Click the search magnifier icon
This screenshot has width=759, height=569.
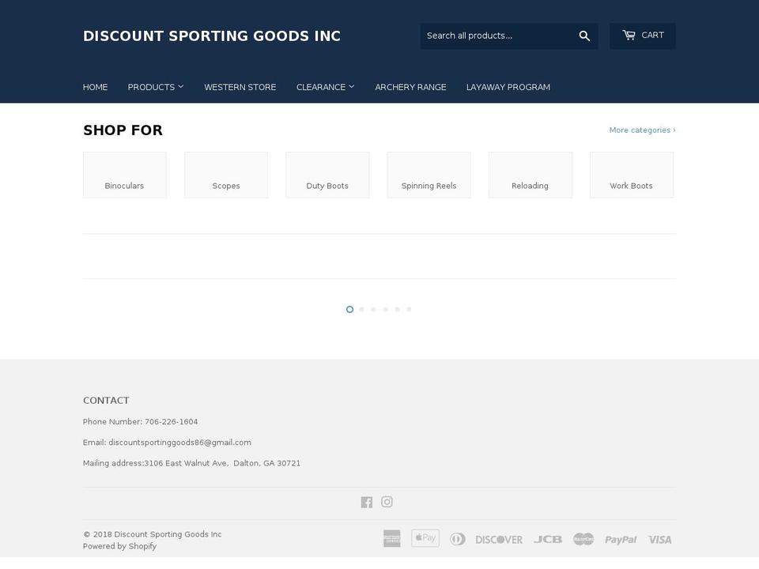tap(584, 36)
